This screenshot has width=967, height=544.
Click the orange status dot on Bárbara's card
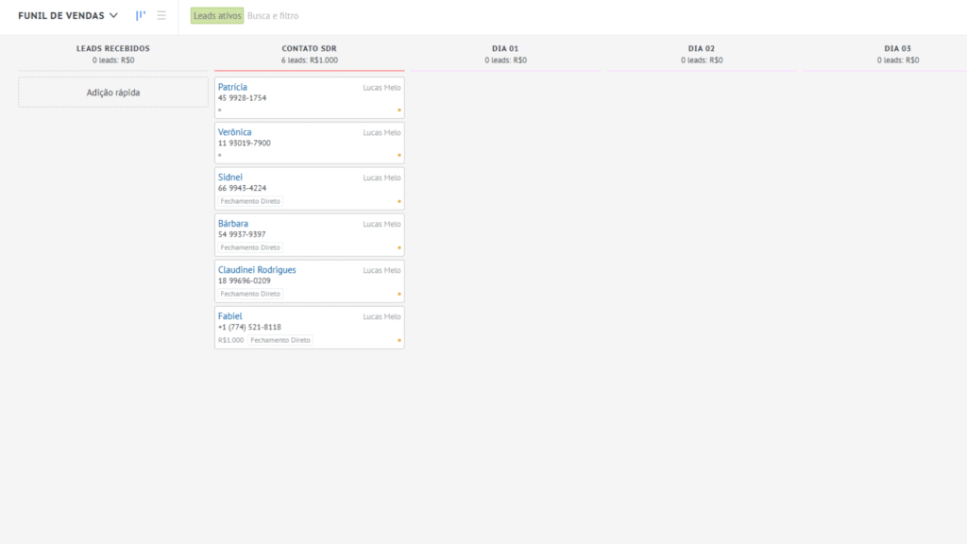pyautogui.click(x=399, y=247)
